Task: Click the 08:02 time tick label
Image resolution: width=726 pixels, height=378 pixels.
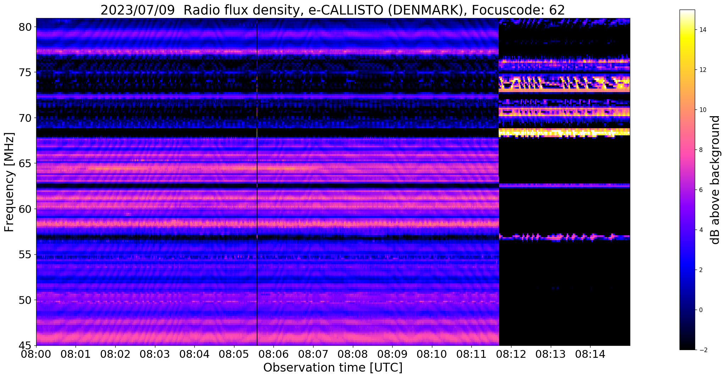Action: coord(115,354)
